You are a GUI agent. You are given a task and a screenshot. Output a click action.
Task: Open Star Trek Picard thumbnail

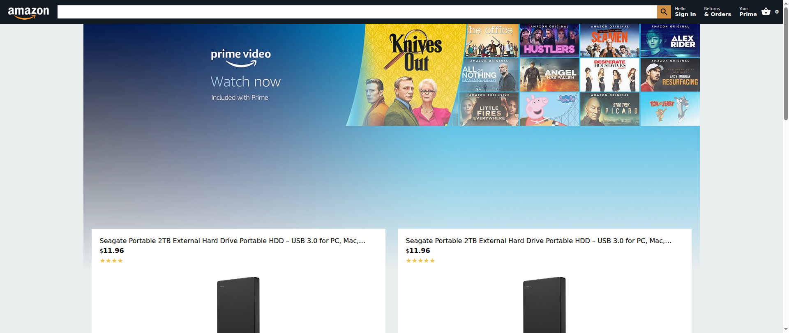click(610, 109)
